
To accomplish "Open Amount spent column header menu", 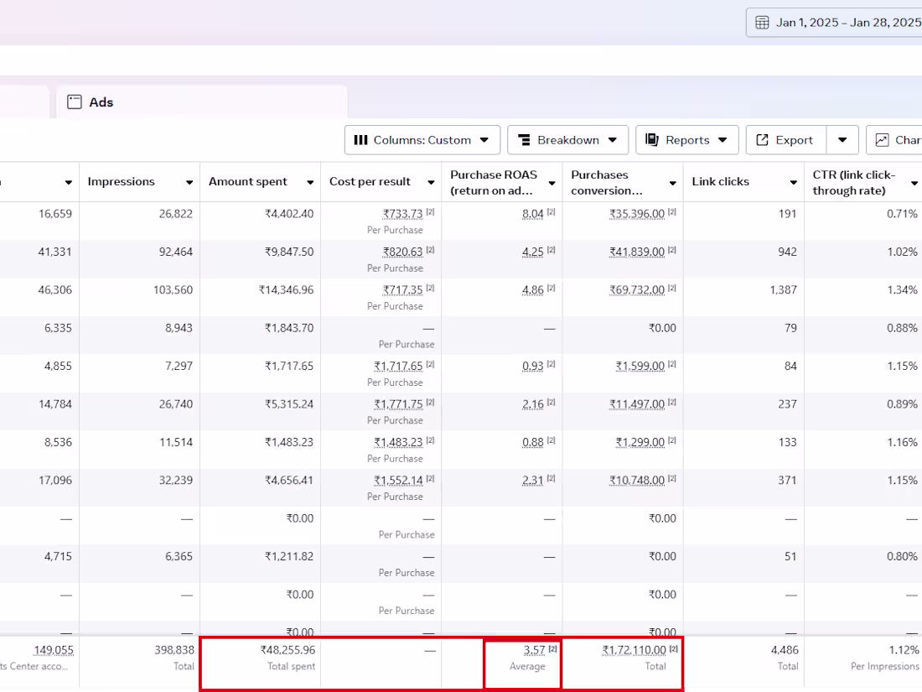I will (x=310, y=183).
